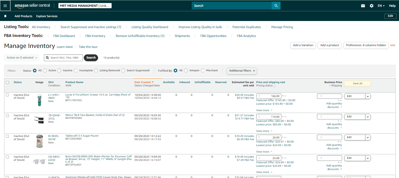Expand Additional filters dropdown

[242, 71]
